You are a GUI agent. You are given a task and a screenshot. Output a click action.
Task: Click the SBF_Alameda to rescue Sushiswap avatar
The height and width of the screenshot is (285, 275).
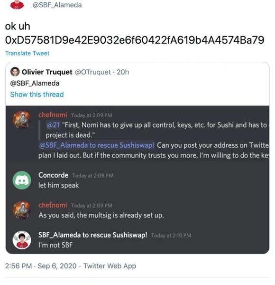[x=22, y=240]
